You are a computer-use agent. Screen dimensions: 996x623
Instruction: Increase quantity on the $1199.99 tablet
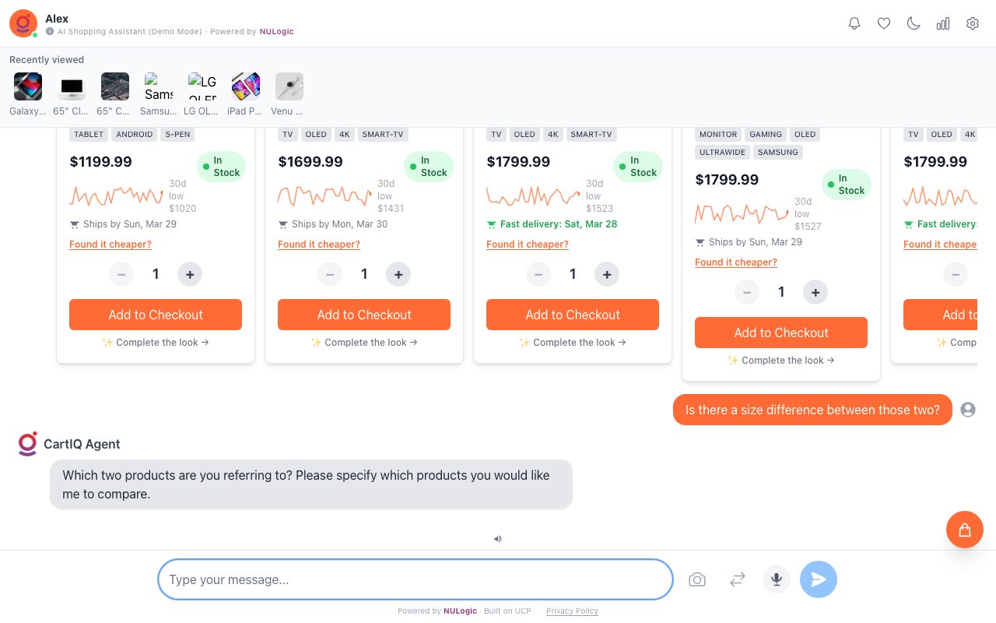point(190,274)
